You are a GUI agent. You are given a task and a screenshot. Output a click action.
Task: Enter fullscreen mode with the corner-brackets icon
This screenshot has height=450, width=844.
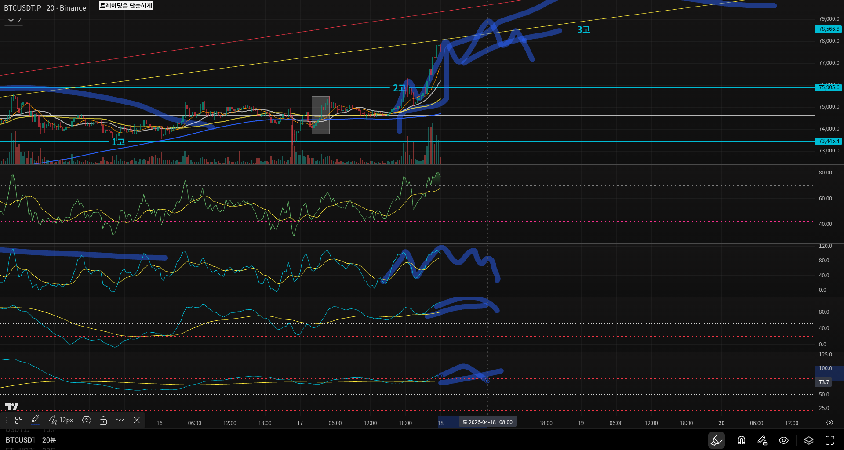(830, 440)
